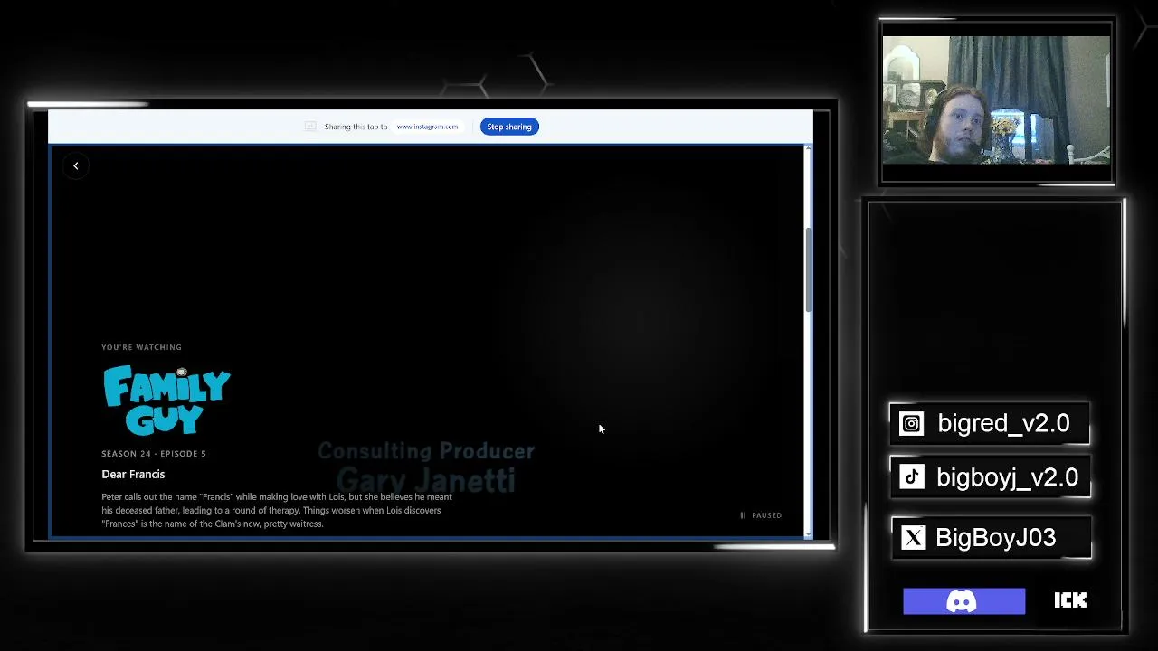
Task: Click the "BigBoyJ03" X handle
Action: click(995, 538)
